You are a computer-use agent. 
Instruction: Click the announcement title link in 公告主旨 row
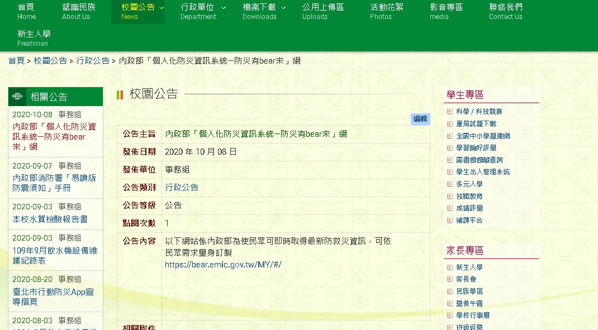tap(256, 134)
